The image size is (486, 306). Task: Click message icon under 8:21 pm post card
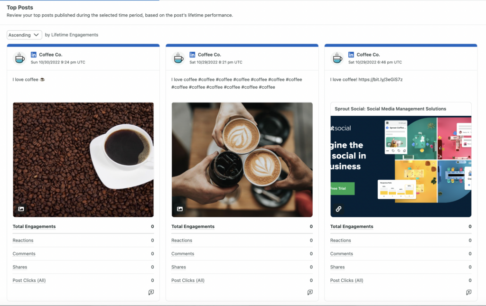[310, 292]
